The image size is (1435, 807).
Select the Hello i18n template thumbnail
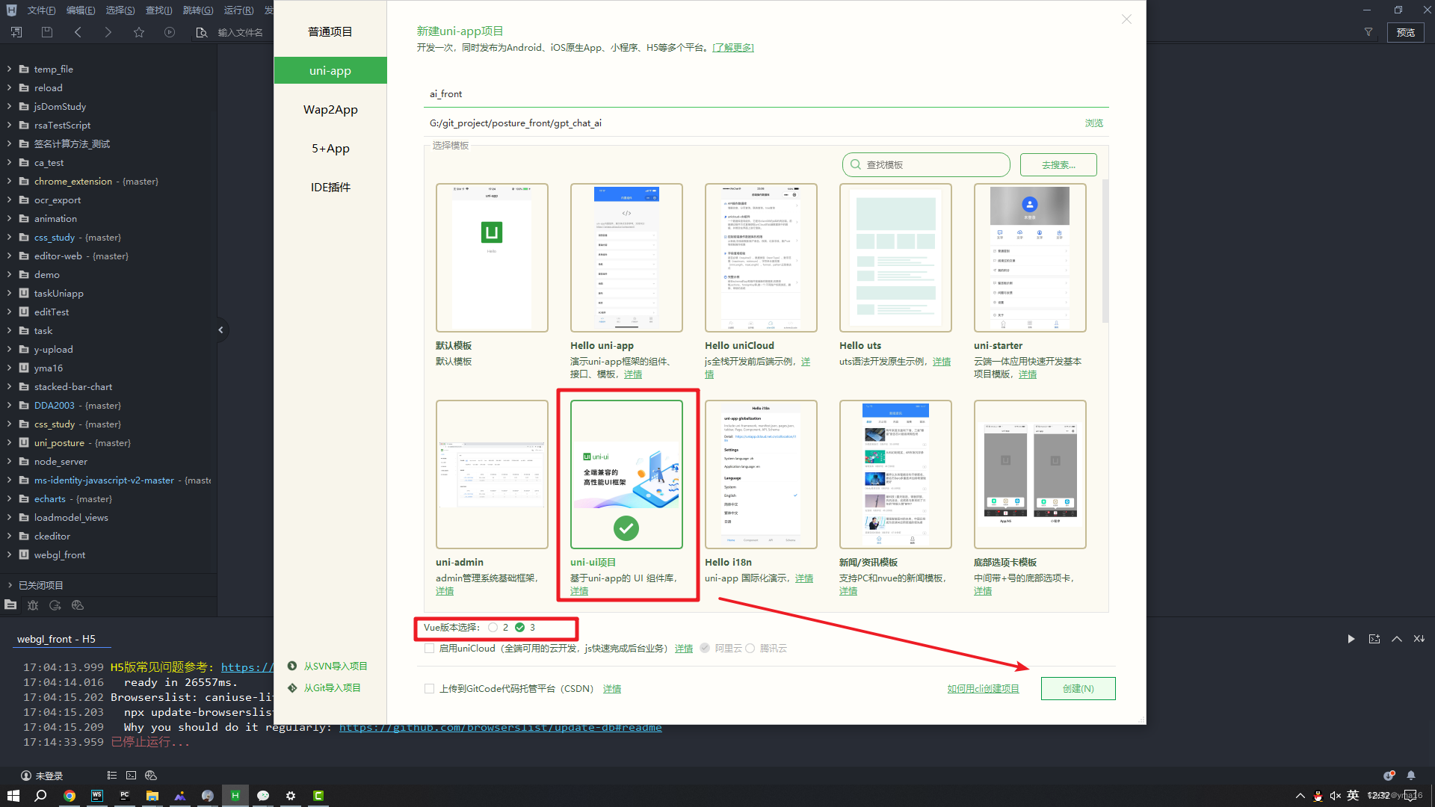(x=761, y=474)
